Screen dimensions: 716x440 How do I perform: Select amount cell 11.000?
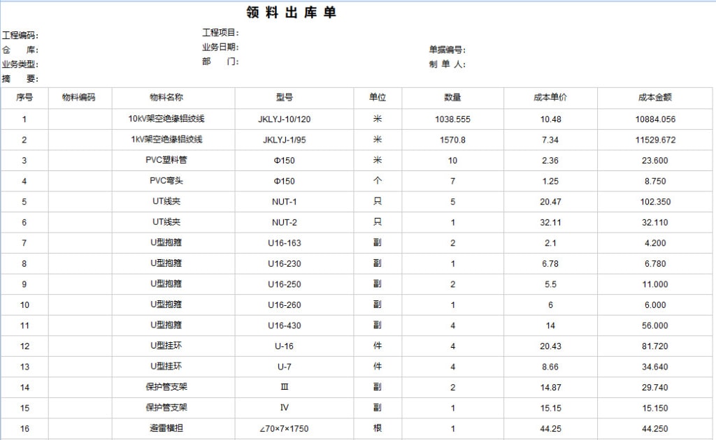[654, 284]
